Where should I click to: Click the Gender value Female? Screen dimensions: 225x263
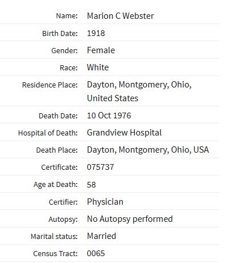(x=101, y=50)
